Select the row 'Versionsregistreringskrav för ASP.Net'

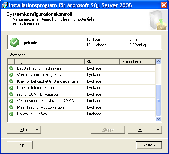click(82, 101)
